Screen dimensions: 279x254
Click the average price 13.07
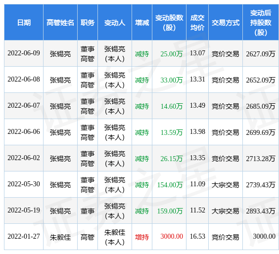pos(197,53)
